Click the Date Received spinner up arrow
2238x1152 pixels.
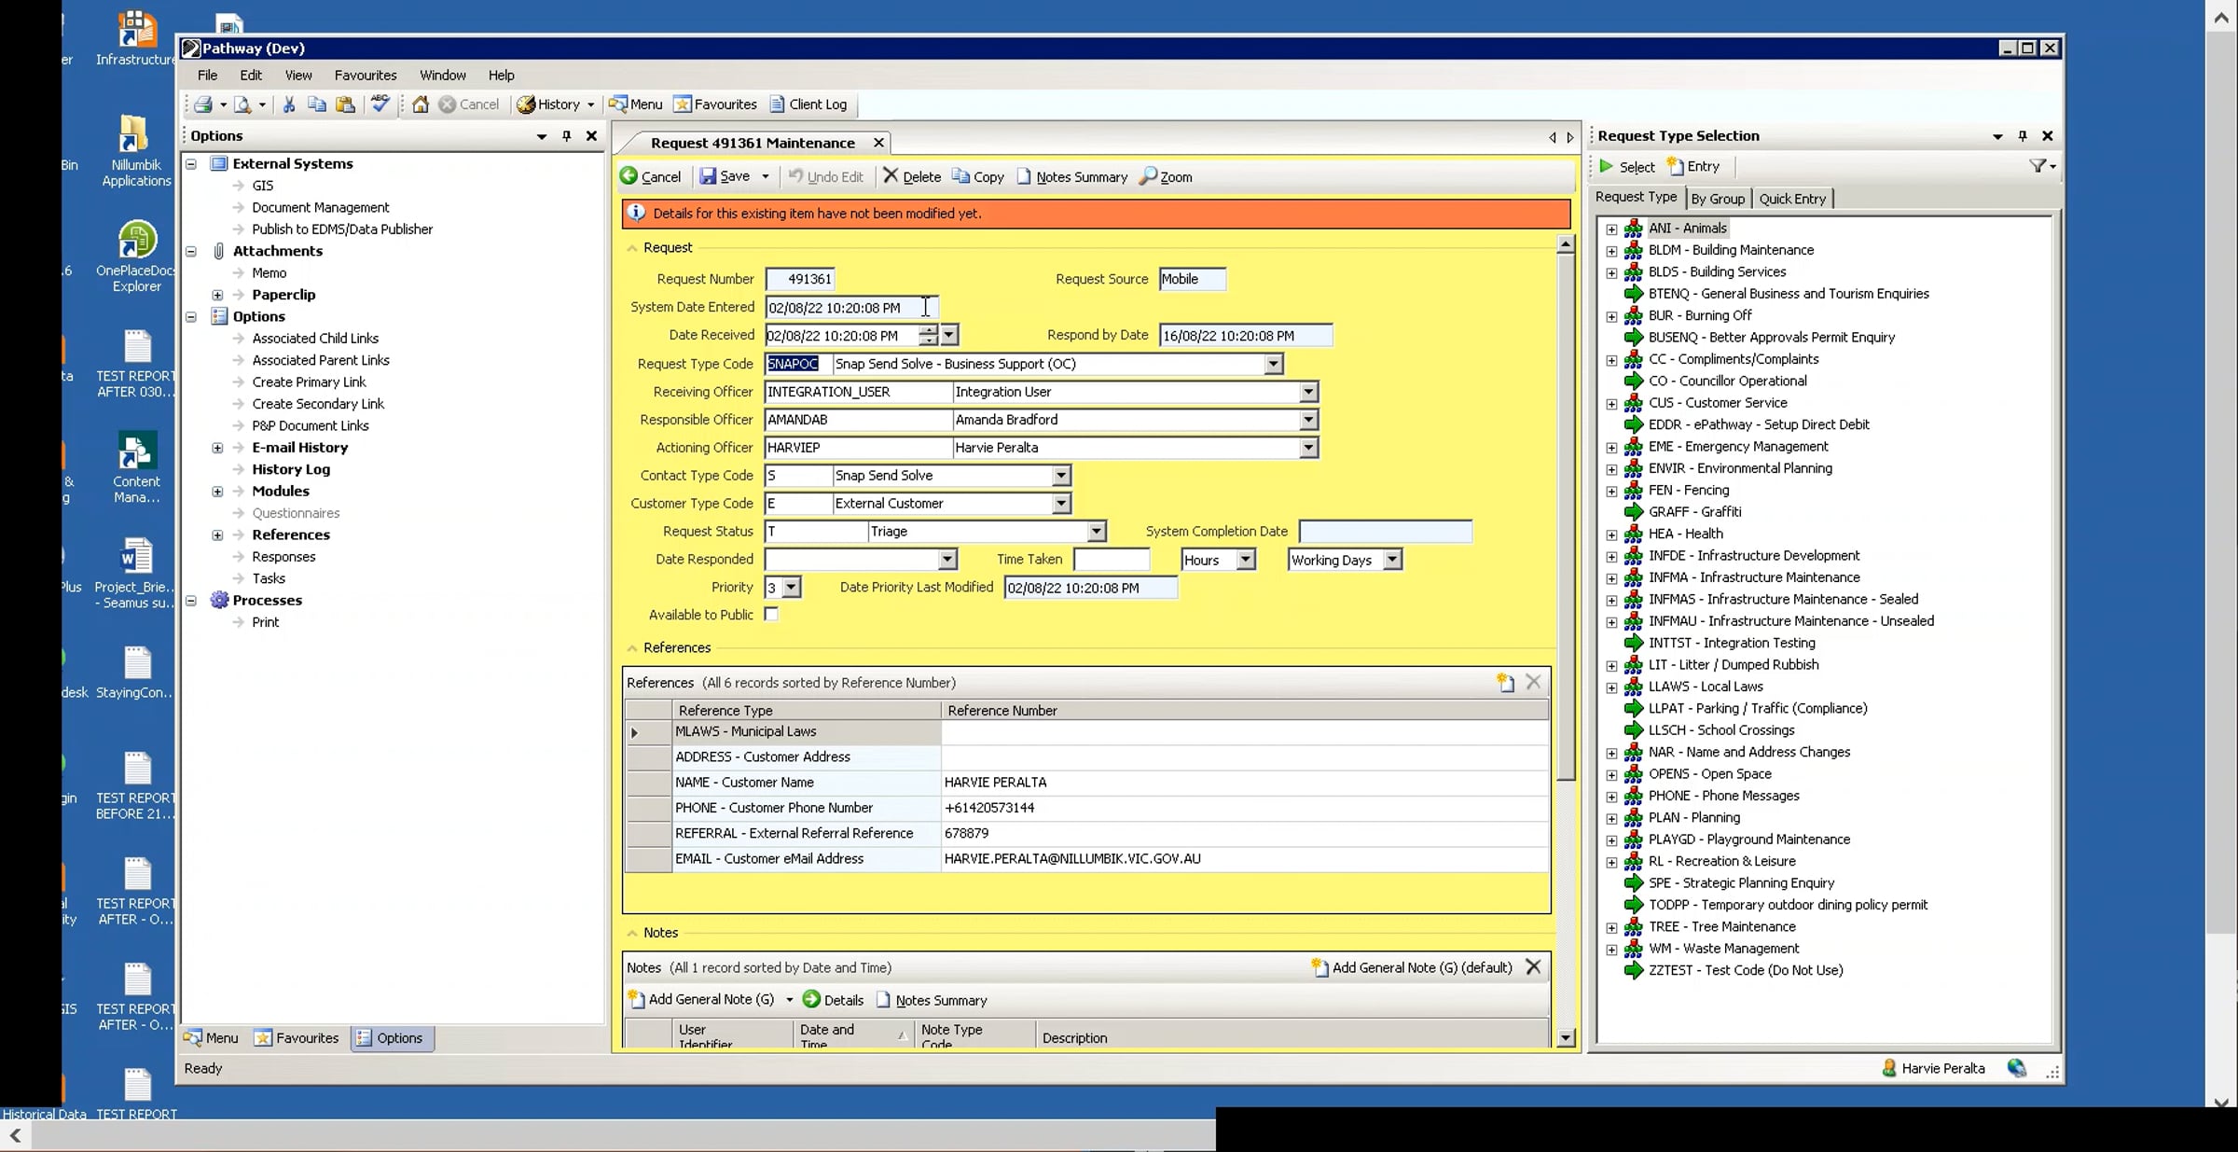tap(928, 329)
